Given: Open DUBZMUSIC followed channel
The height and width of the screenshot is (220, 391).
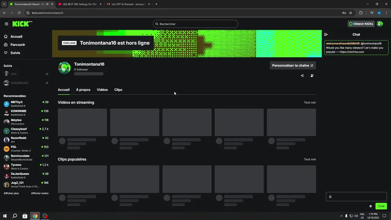Looking at the screenshot, I should coord(26,83).
